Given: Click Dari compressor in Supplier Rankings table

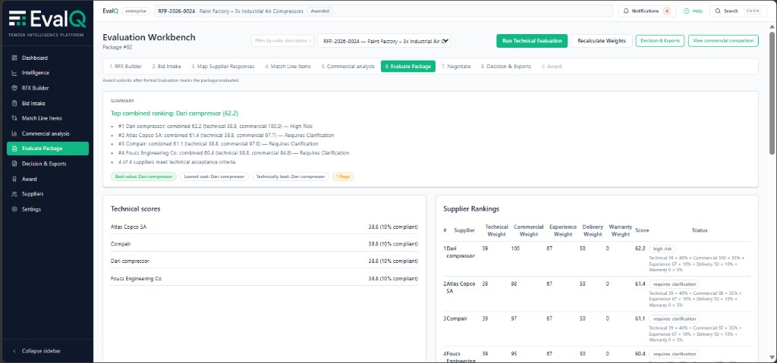Looking at the screenshot, I should click(461, 252).
